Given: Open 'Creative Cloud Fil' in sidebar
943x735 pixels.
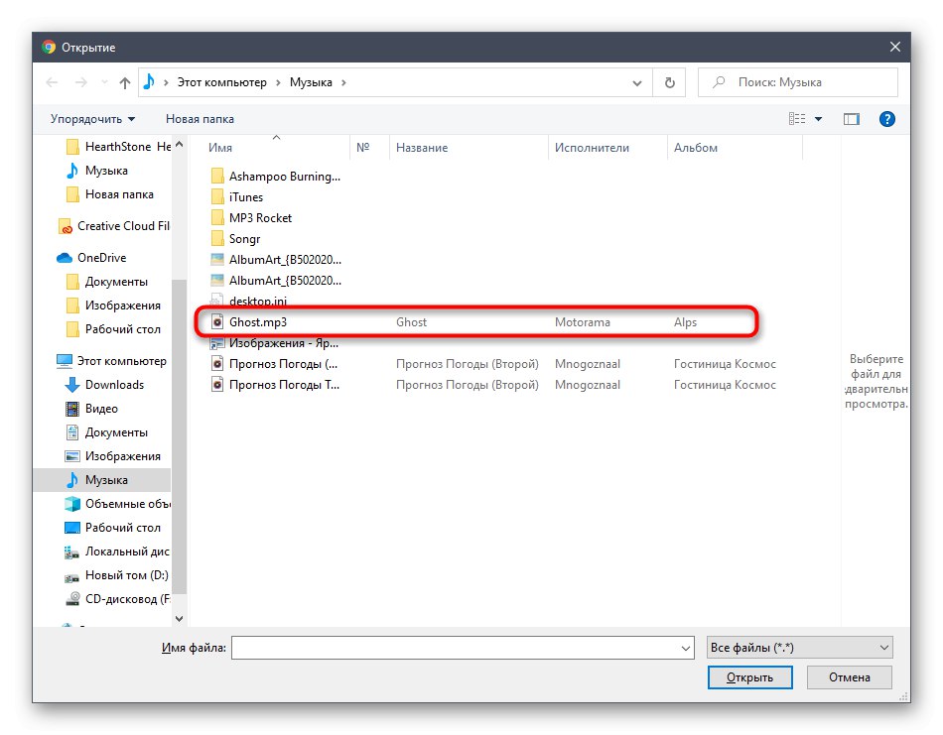Looking at the screenshot, I should pyautogui.click(x=114, y=226).
